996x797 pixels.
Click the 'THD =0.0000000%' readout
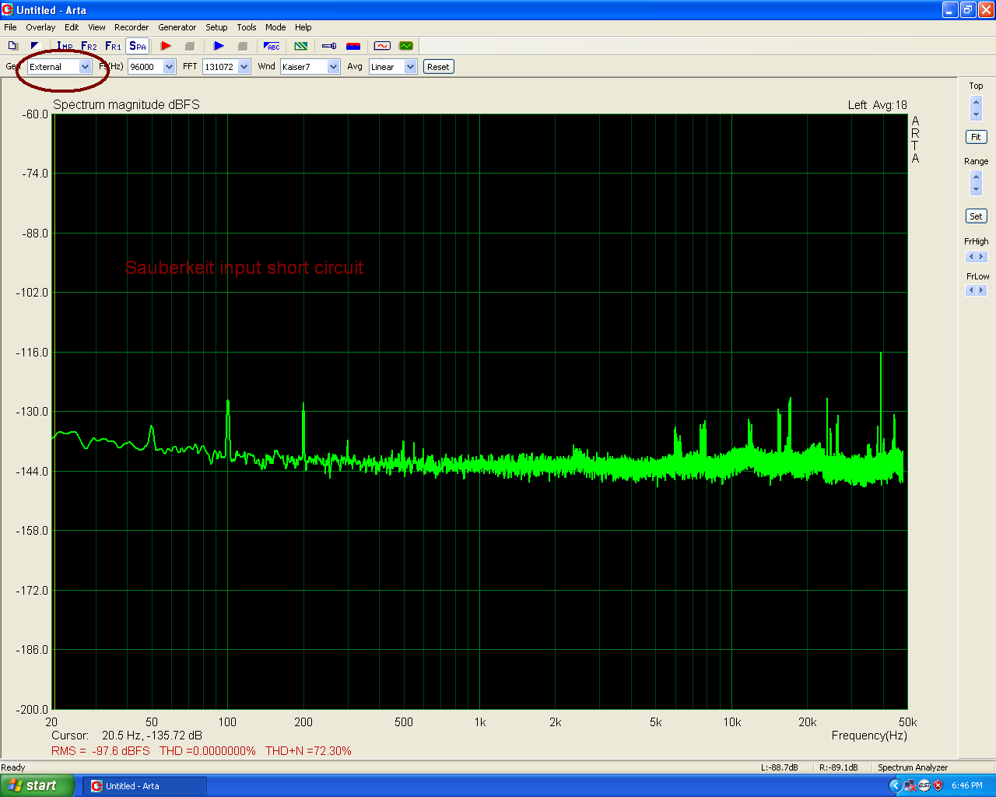click(x=208, y=751)
